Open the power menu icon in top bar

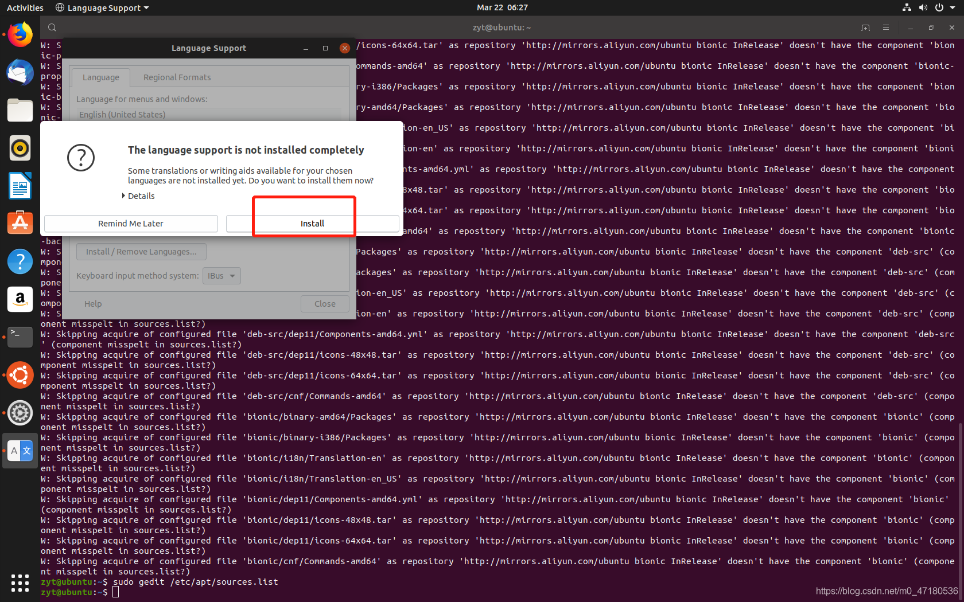(x=939, y=7)
